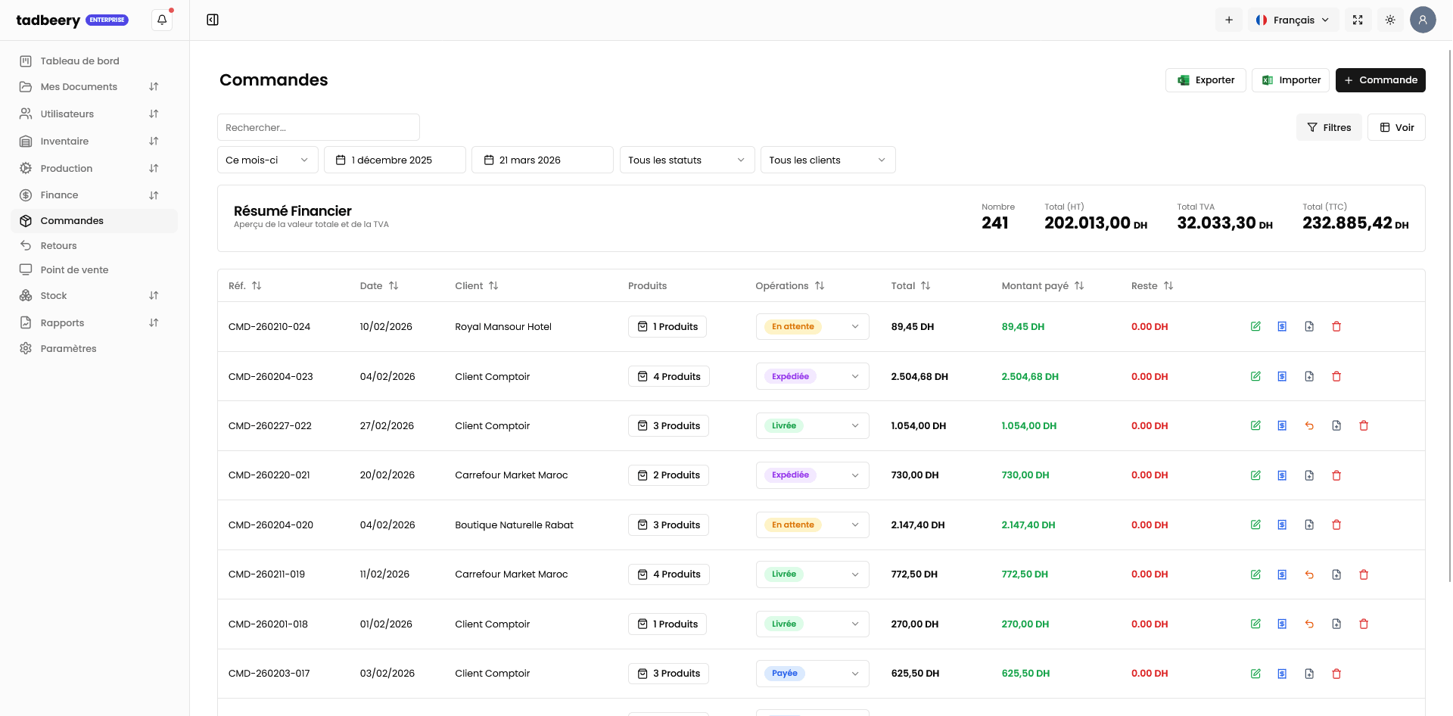Expand Mes Documents submenu
The width and height of the screenshot is (1453, 716).
click(154, 87)
